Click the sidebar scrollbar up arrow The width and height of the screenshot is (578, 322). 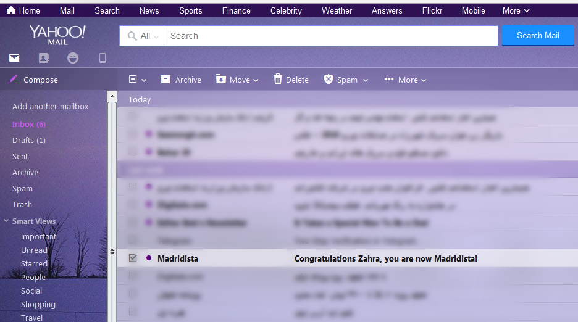(x=112, y=96)
